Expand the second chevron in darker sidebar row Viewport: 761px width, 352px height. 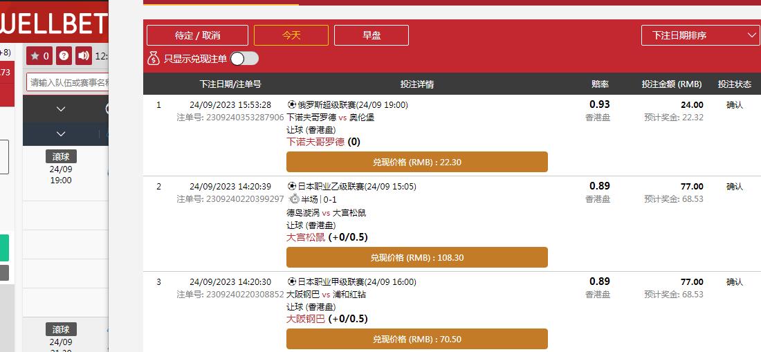click(x=61, y=134)
